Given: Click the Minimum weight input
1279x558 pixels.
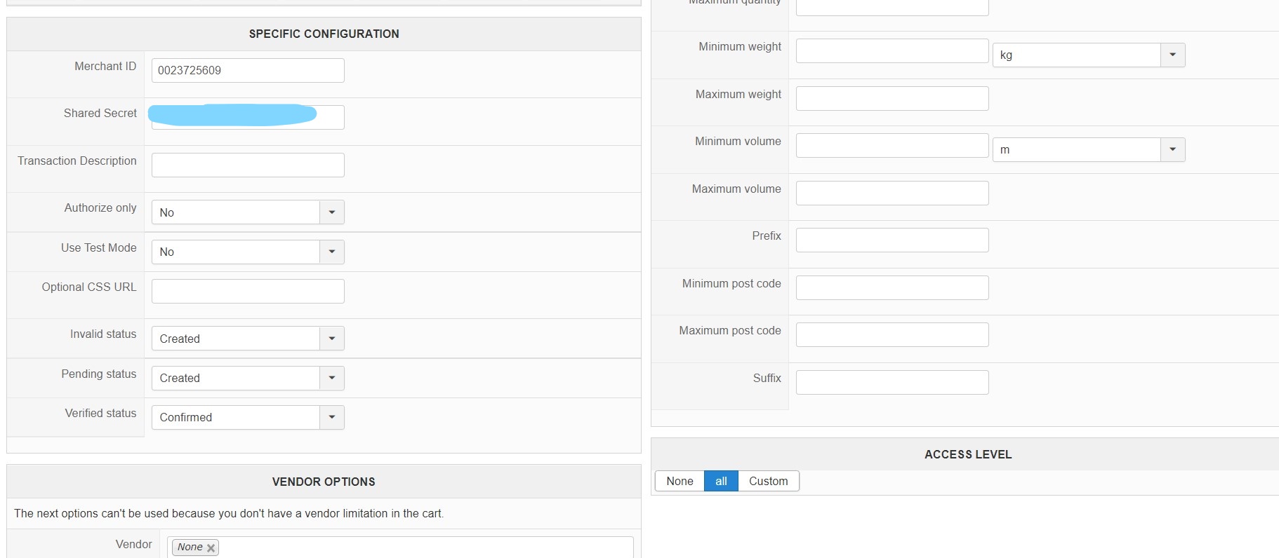Looking at the screenshot, I should [x=892, y=50].
